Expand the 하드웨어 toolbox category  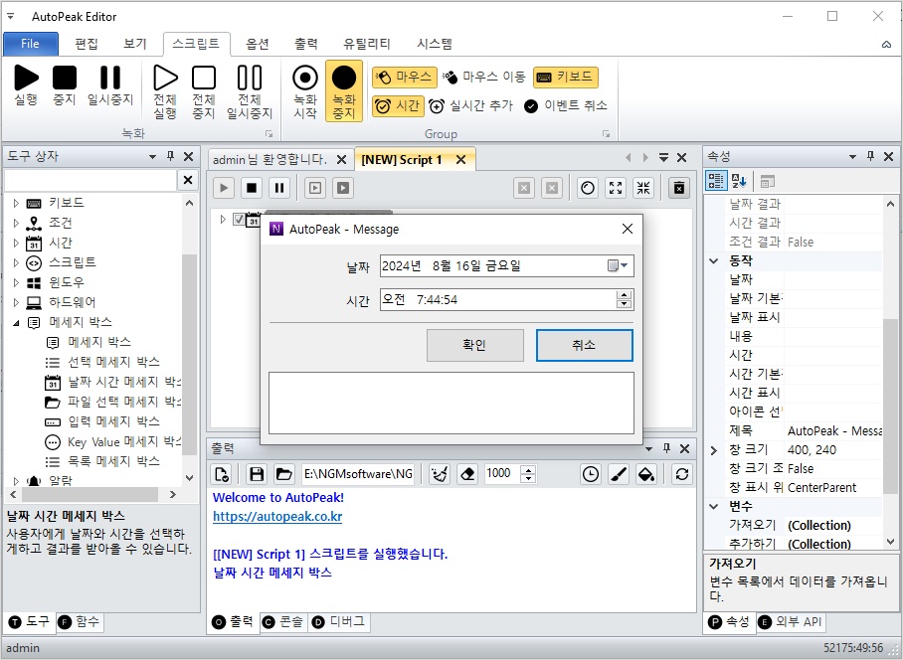click(16, 302)
